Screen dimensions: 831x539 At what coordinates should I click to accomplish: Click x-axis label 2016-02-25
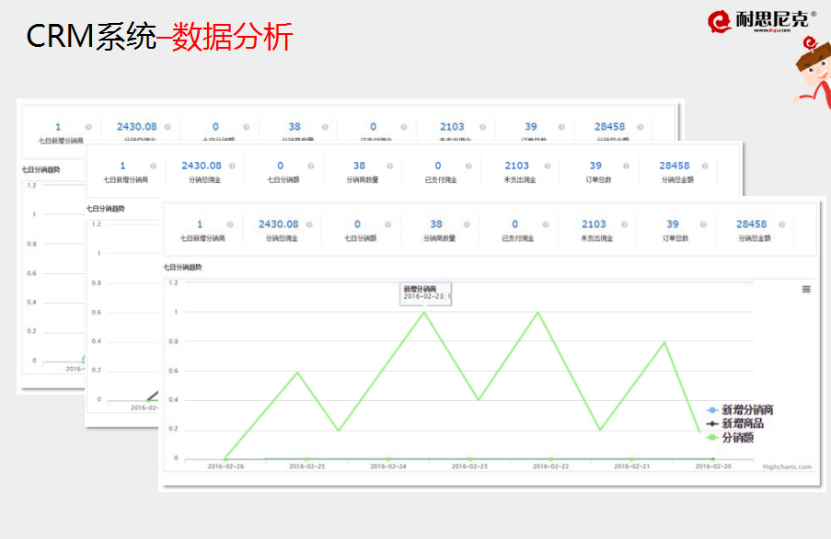coord(306,466)
